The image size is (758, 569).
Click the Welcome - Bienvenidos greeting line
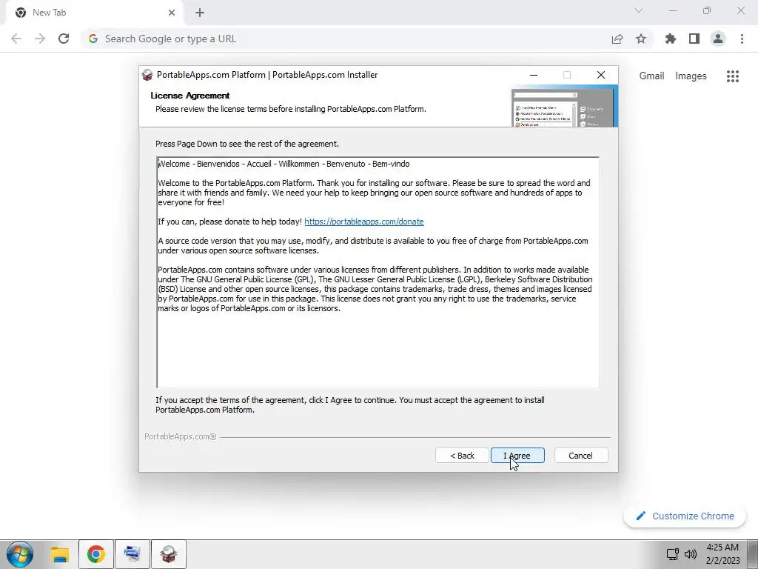[284, 164]
